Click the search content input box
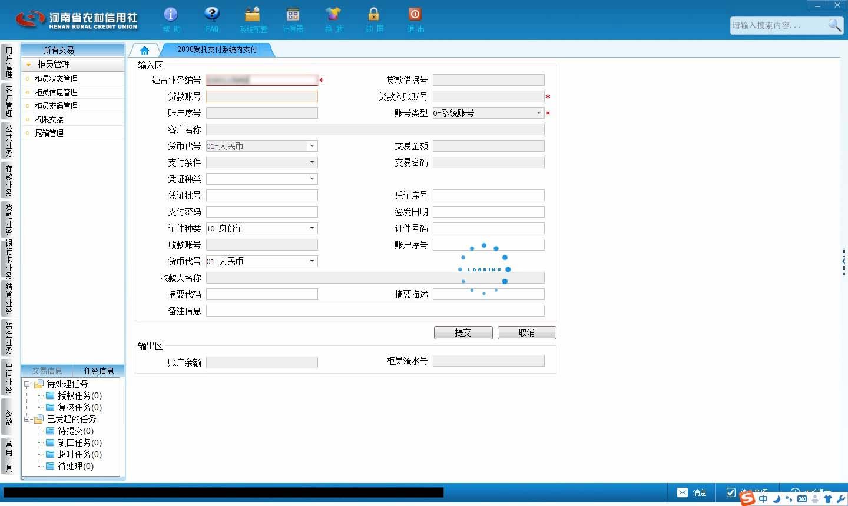 pos(779,25)
